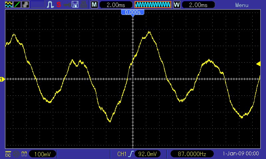Click the W window timebase icon
266x159 pixels.
pyautogui.click(x=177, y=5)
